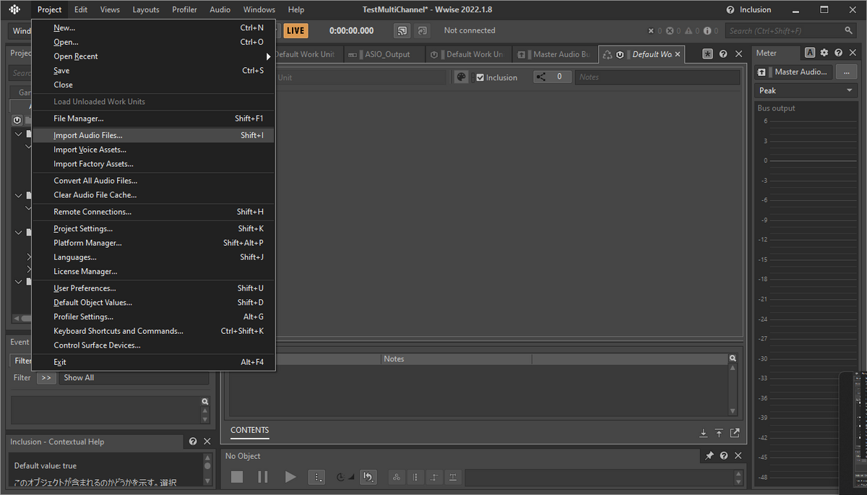The width and height of the screenshot is (867, 495).
Task: Click the search magnifier in Notes list header
Action: (x=733, y=358)
